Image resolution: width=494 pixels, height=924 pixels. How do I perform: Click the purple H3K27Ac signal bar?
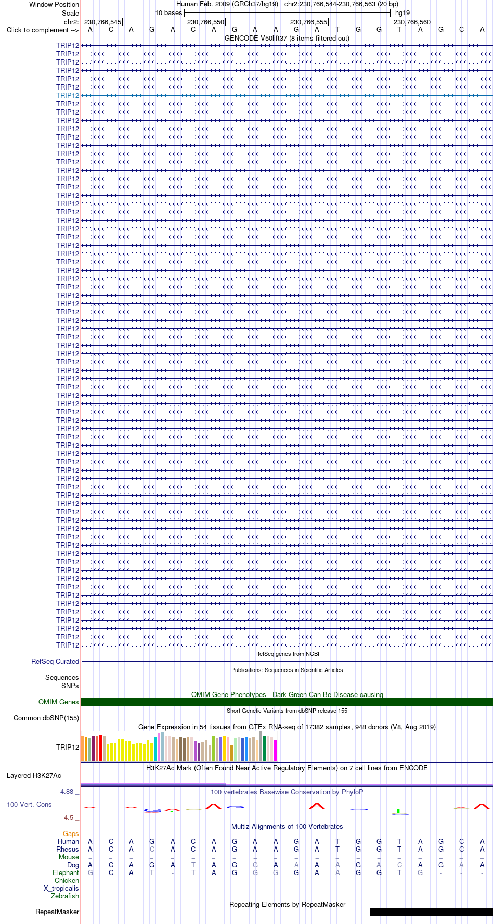287,785
